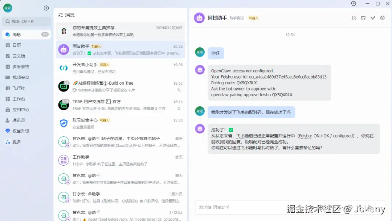Open TRAE 用户交流群 chat
Image resolution: width=392 pixels, height=221 pixels.
click(x=120, y=105)
